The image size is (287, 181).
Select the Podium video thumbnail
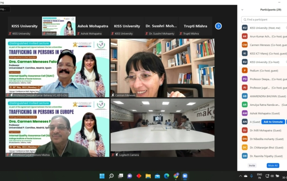tap(59, 25)
